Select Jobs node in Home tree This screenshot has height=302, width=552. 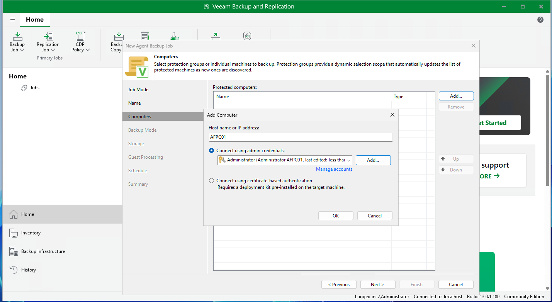point(35,88)
